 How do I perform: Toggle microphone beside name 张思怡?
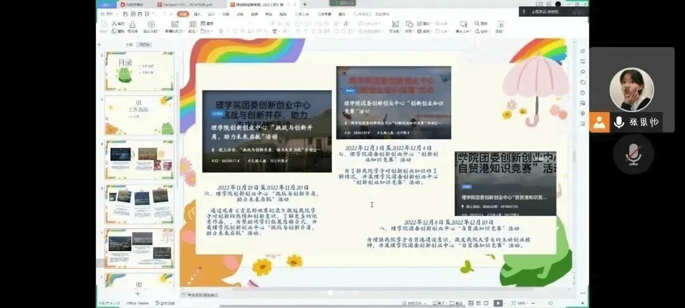[619, 122]
